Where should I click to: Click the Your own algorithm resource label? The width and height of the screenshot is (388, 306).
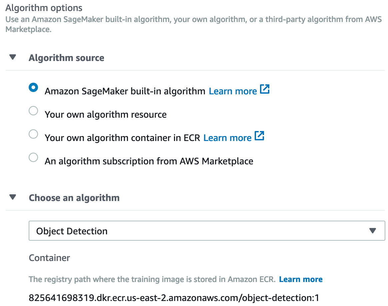click(x=106, y=115)
